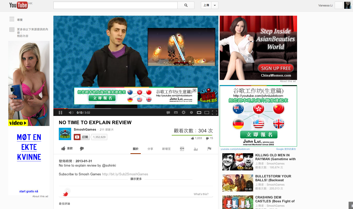The image size is (353, 209).
Task: Toggle captions in the video player
Action: click(x=176, y=113)
